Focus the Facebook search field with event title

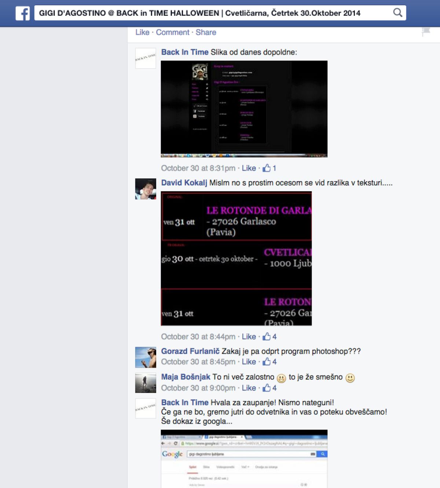220,13
